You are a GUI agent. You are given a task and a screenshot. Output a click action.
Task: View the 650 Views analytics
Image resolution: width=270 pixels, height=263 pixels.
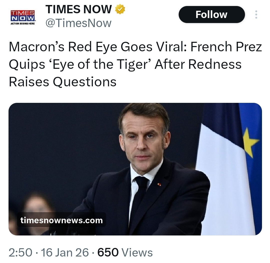pyautogui.click(x=125, y=252)
